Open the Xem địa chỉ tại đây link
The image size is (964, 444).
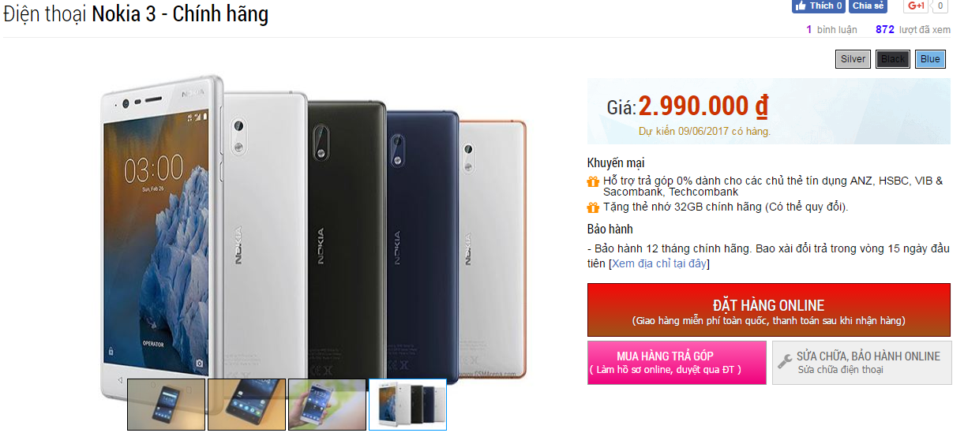(x=659, y=263)
